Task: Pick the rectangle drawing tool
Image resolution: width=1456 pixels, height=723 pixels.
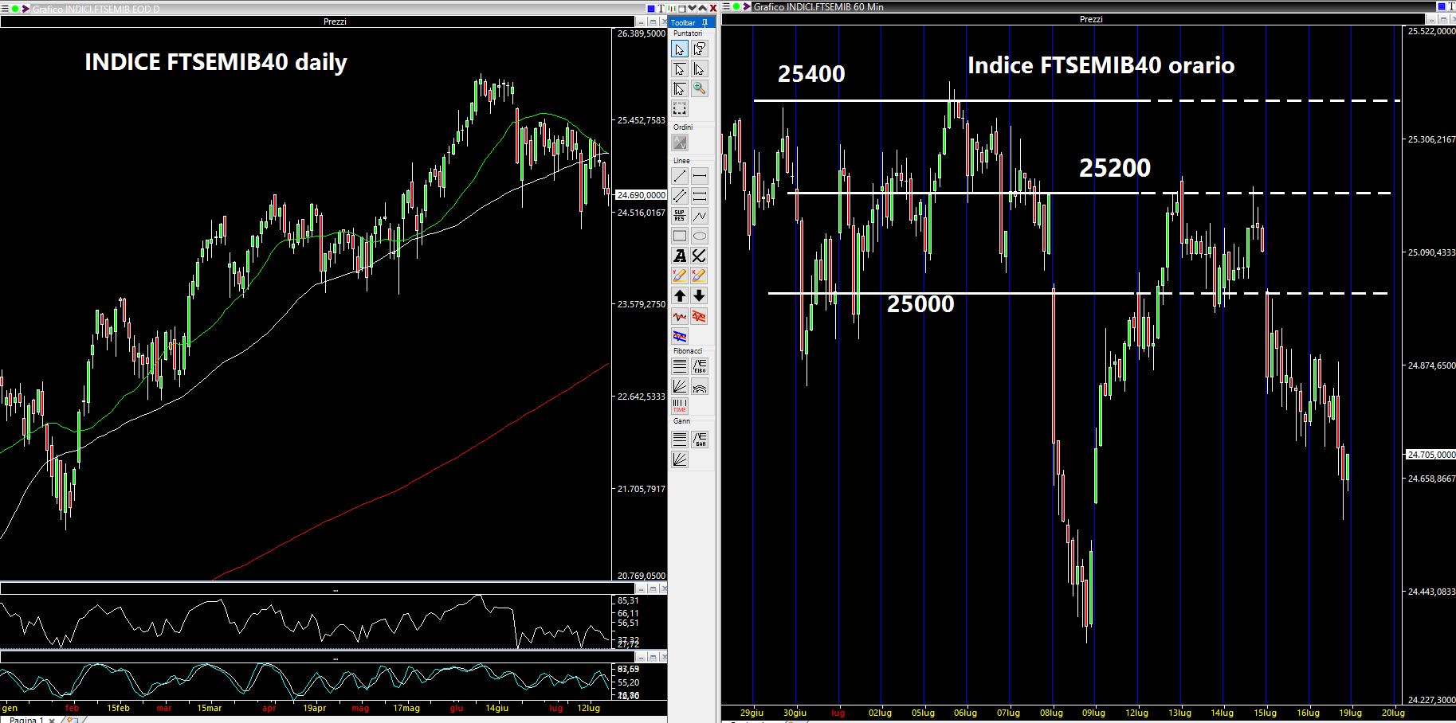Action: point(680,236)
